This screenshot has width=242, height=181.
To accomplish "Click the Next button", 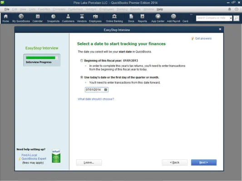I will (204, 162).
